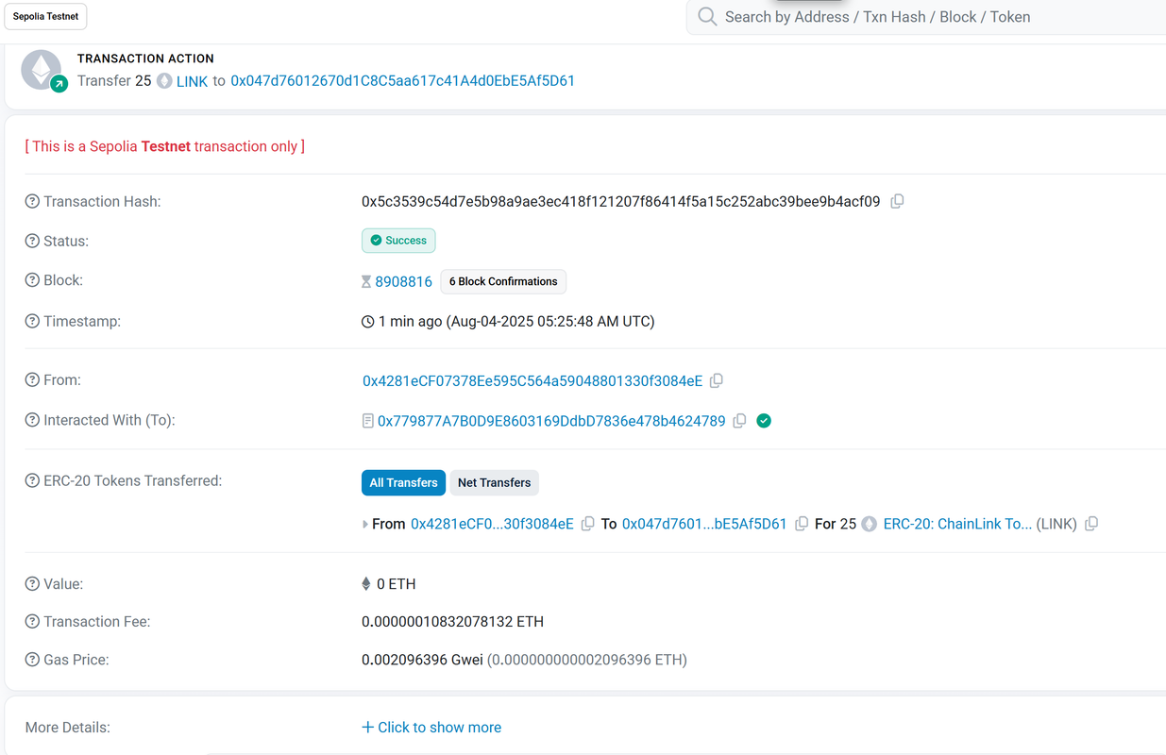Click the LINK token icon in transfer row
Viewport: 1166px width, 755px height.
tap(869, 524)
